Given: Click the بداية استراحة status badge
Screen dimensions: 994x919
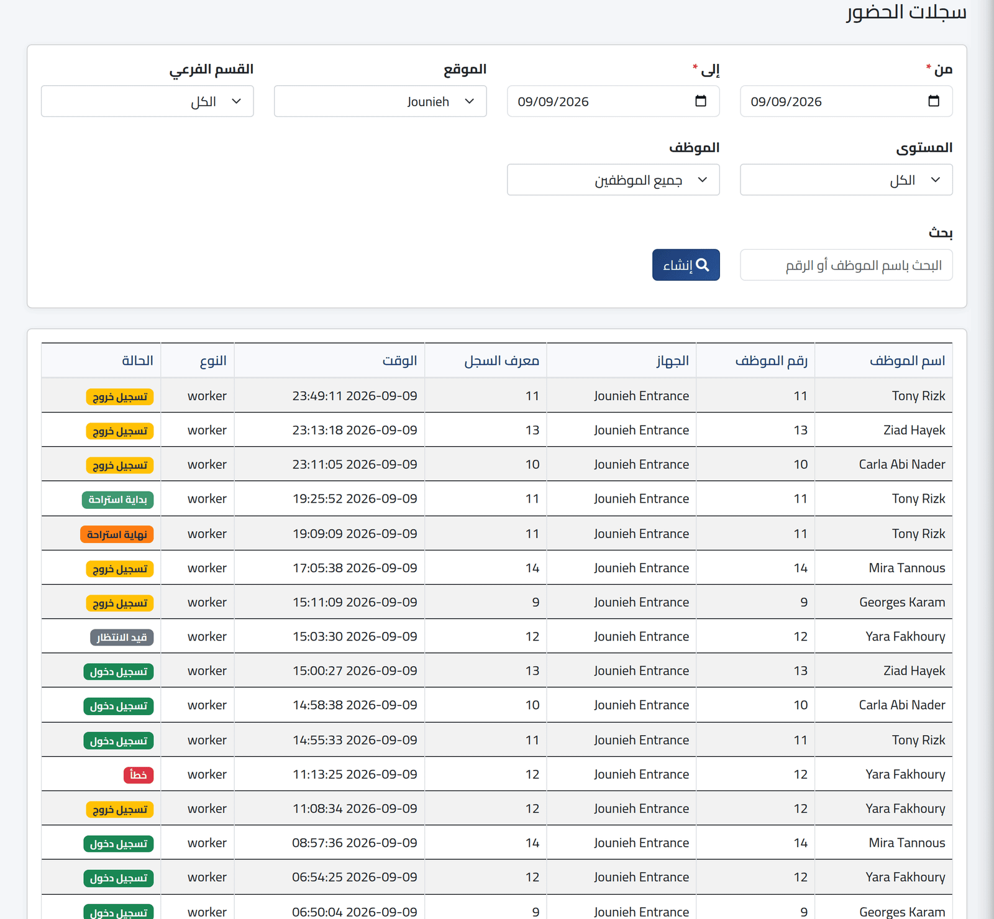Looking at the screenshot, I should tap(117, 500).
